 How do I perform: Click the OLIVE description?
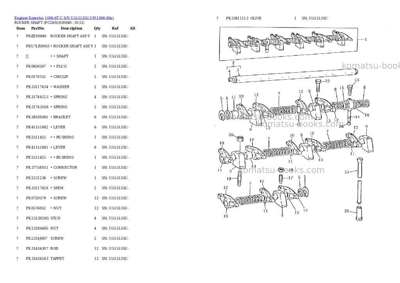pos(256,18)
